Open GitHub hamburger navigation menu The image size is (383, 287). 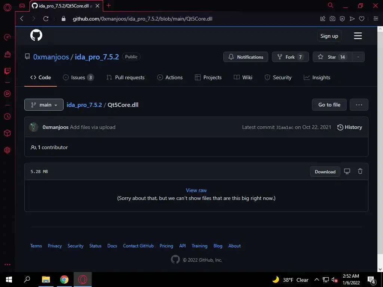358,36
